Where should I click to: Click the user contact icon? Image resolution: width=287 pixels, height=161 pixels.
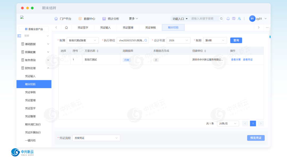coord(239,19)
